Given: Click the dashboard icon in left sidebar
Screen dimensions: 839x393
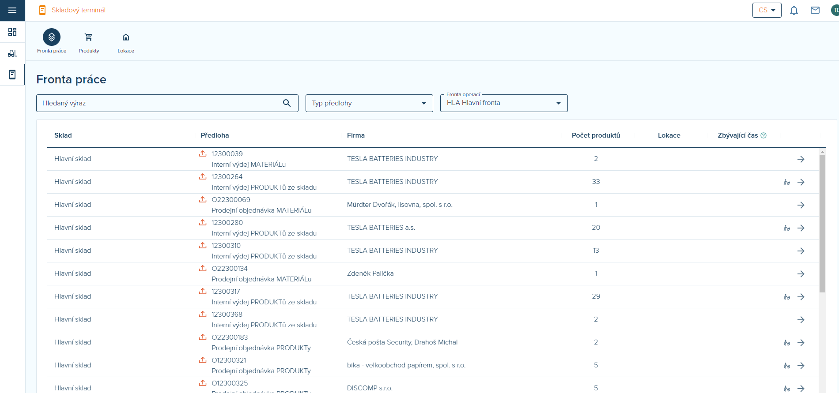Looking at the screenshot, I should tap(12, 32).
